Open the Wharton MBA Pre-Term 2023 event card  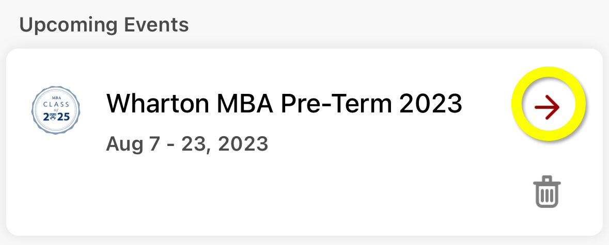(305, 142)
